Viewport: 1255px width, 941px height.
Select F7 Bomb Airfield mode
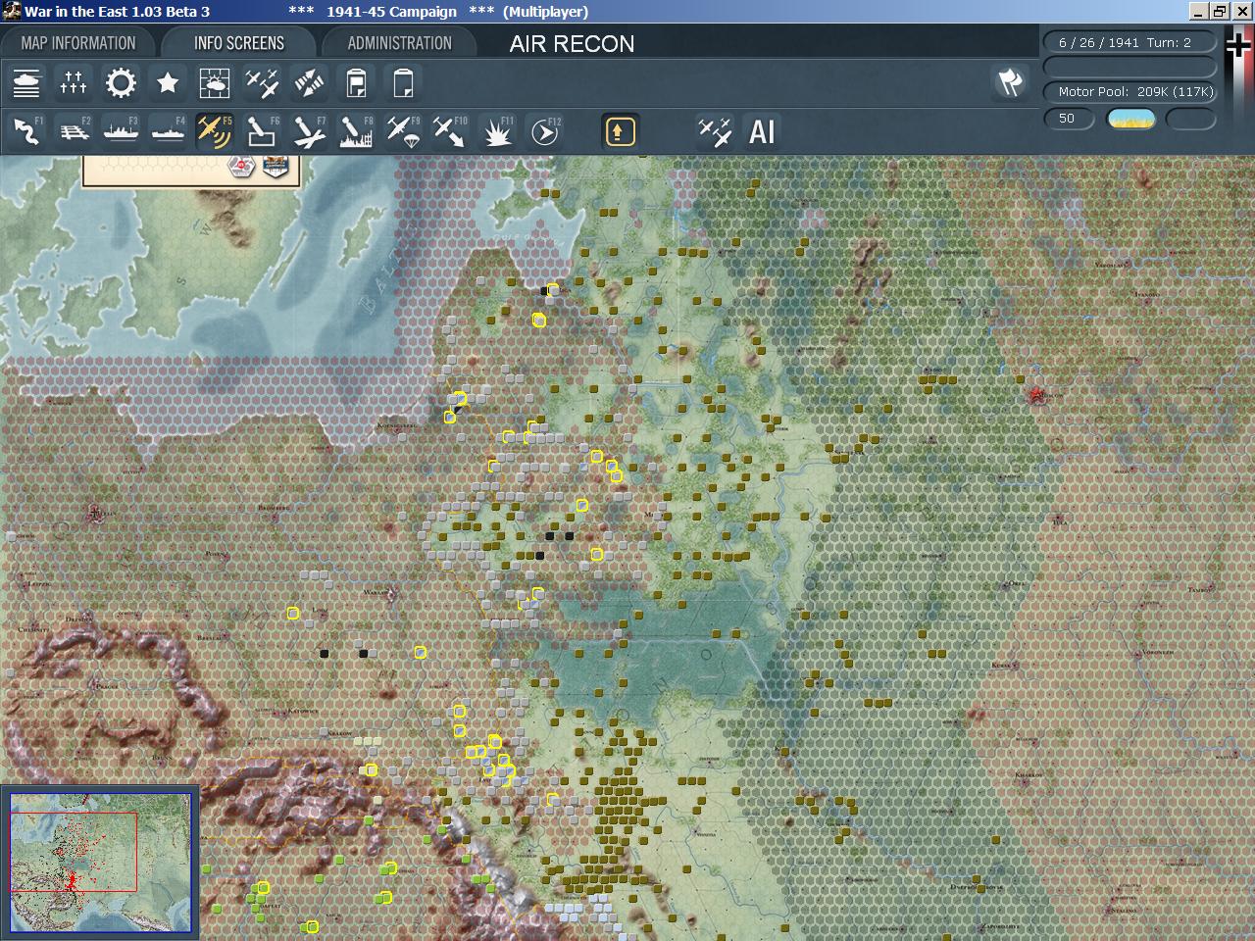(x=309, y=131)
